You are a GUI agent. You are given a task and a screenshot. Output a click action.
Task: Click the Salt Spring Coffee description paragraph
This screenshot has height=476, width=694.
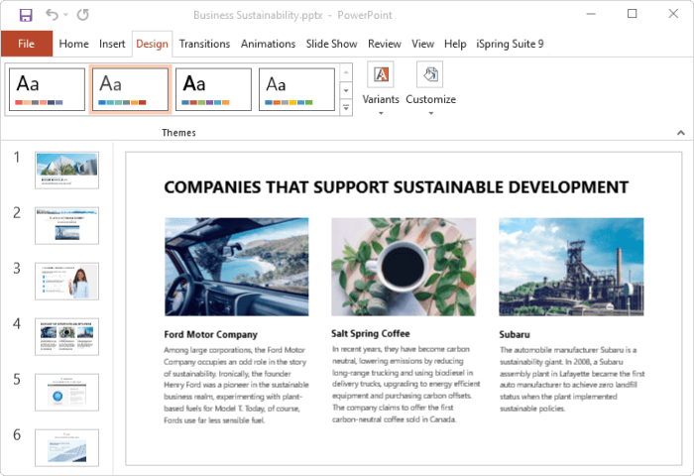click(405, 384)
